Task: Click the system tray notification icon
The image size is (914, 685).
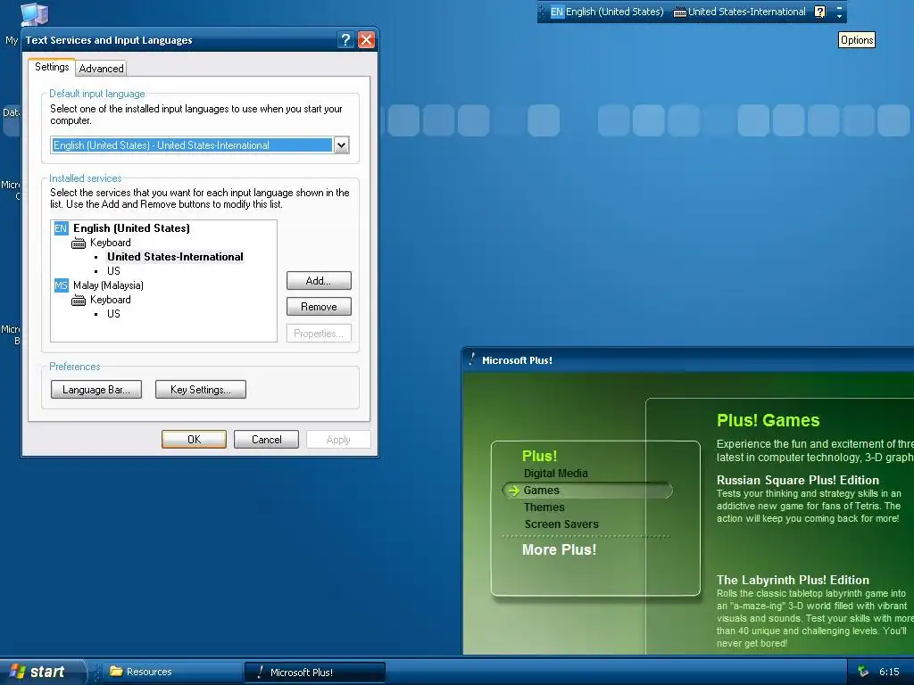Action: click(863, 672)
